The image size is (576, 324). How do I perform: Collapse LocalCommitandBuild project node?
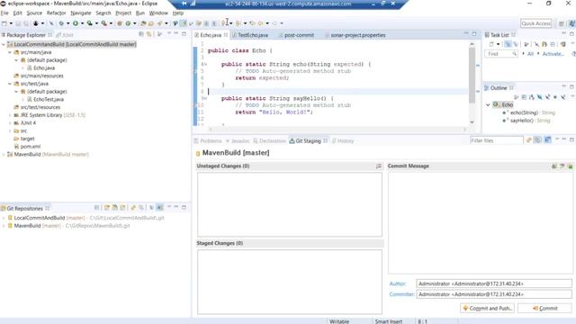[4, 44]
